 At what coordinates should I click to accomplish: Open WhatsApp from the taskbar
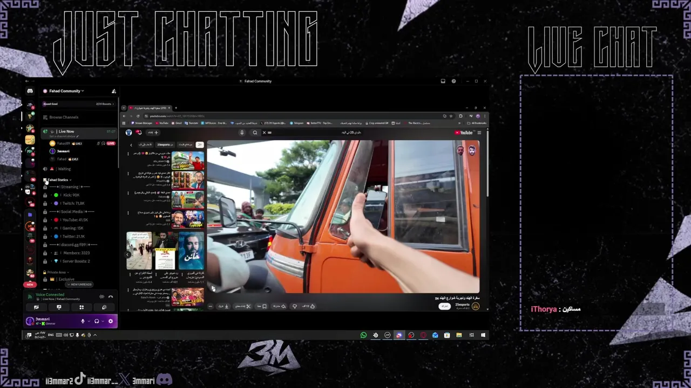pyautogui.click(x=363, y=335)
